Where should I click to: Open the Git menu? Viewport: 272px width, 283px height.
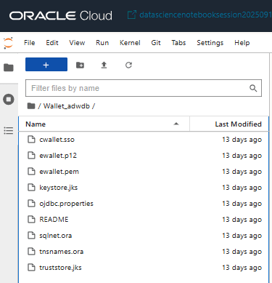click(156, 43)
